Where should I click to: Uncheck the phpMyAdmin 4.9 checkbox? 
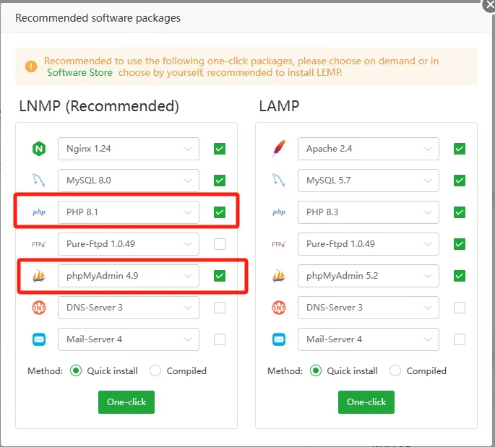pyautogui.click(x=220, y=276)
